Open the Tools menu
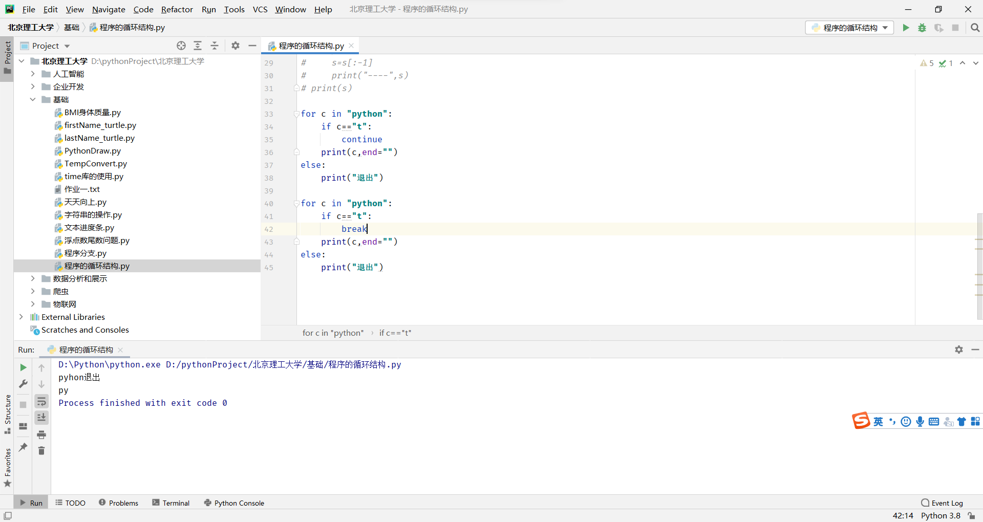The height and width of the screenshot is (522, 983). pyautogui.click(x=234, y=9)
